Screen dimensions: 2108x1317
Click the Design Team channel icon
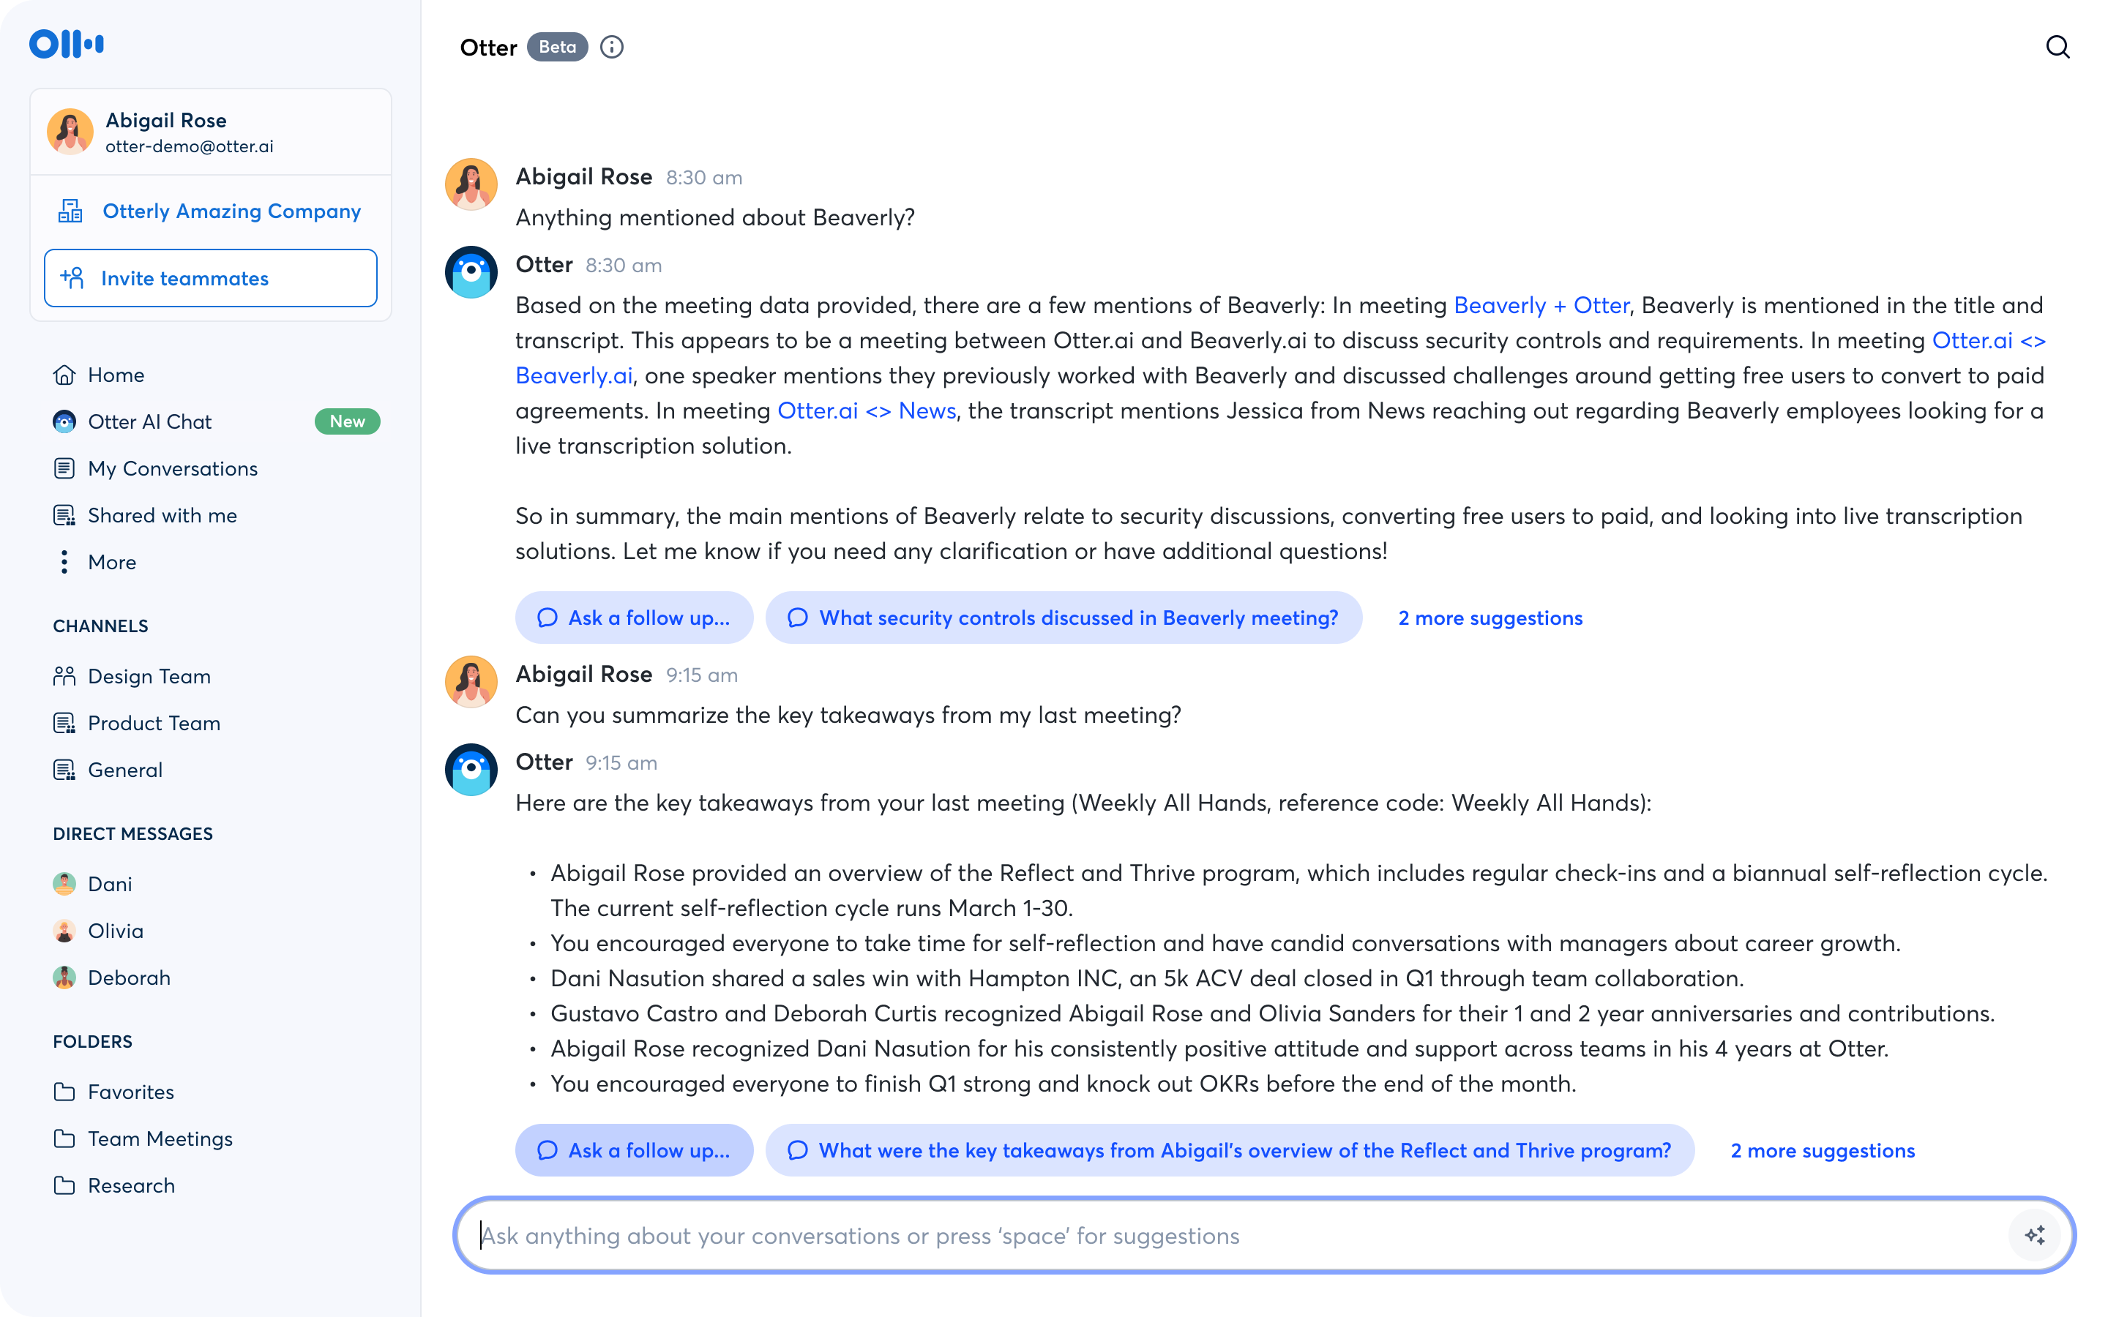[64, 676]
